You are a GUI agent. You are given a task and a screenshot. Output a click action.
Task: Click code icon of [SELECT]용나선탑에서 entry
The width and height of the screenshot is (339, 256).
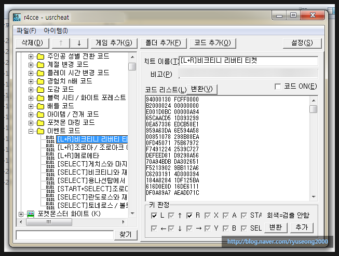pos(50,181)
